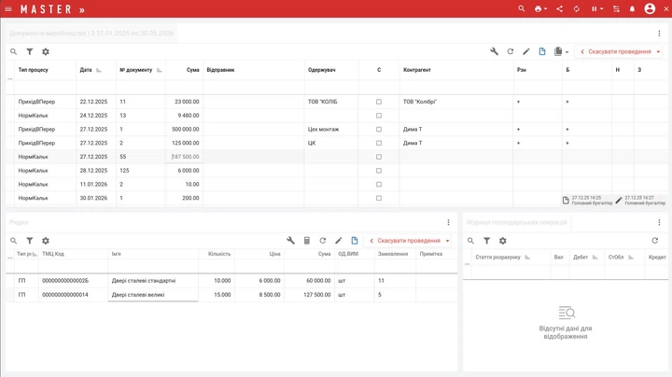Click the calculator icon in the Рядки toolbar
Image resolution: width=672 pixels, height=377 pixels.
click(307, 241)
